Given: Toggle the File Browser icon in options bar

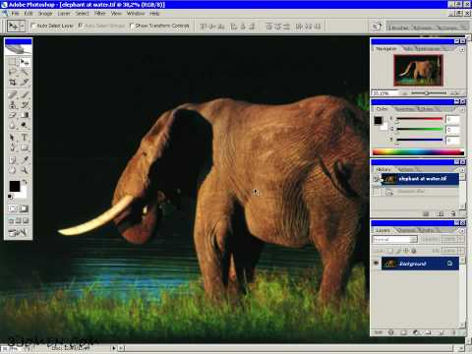Looking at the screenshot, I should pyautogui.click(x=377, y=27).
